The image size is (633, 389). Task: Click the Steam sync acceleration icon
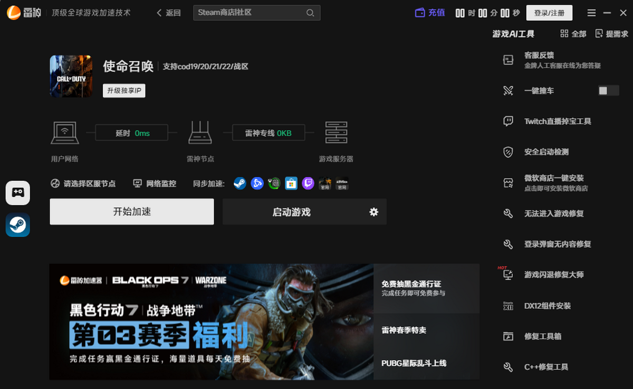pyautogui.click(x=239, y=183)
